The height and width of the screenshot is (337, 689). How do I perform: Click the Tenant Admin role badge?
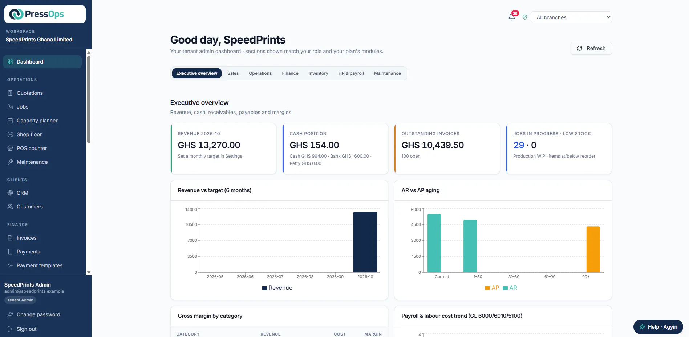click(x=20, y=300)
